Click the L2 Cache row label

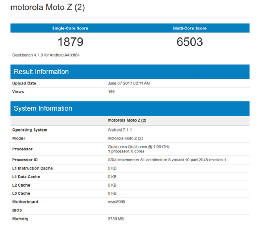pyautogui.click(x=21, y=185)
